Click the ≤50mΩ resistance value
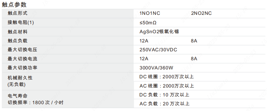The height and width of the screenshot is (111, 267). [x=148, y=23]
